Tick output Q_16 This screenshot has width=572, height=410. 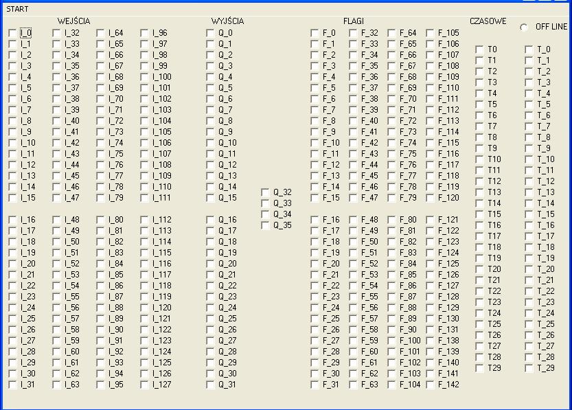point(210,220)
